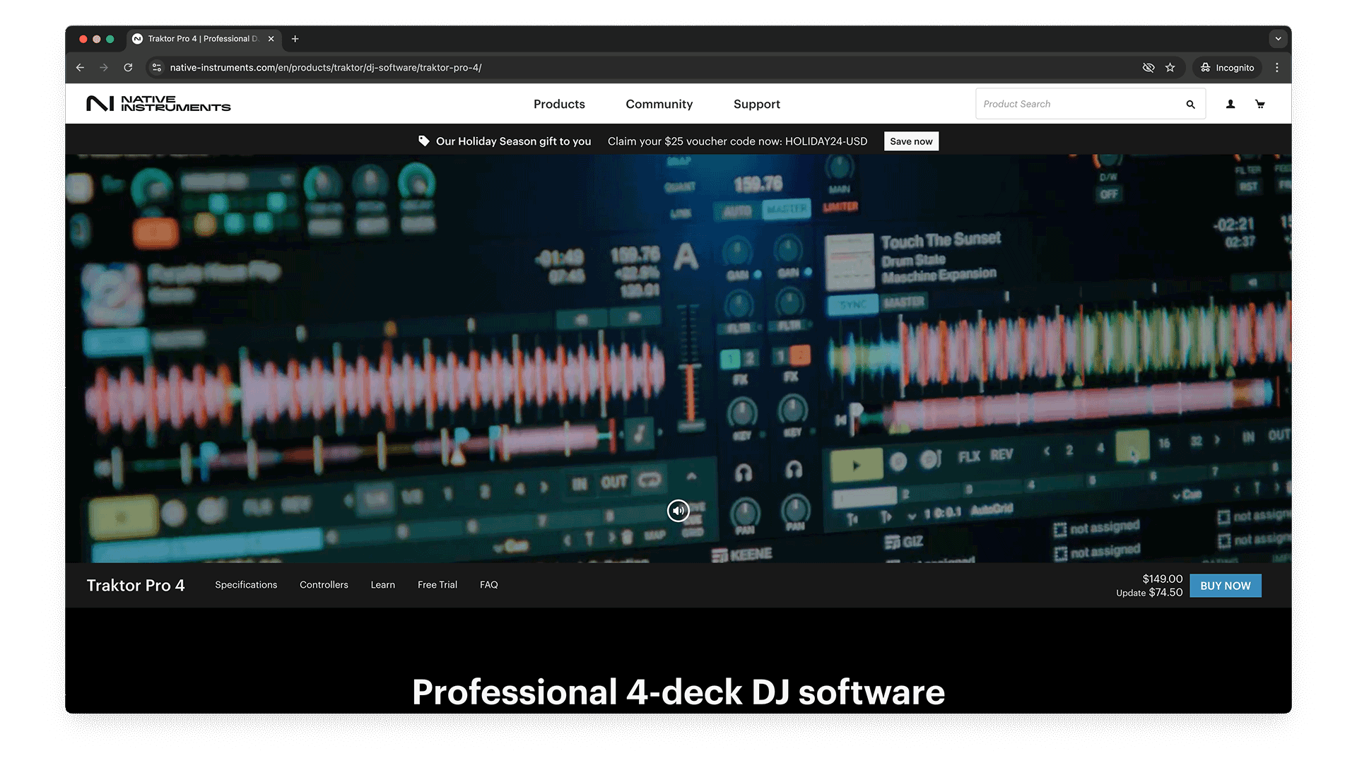Click the Traktor Pro 4 title
This screenshot has width=1357, height=763.
pos(136,585)
